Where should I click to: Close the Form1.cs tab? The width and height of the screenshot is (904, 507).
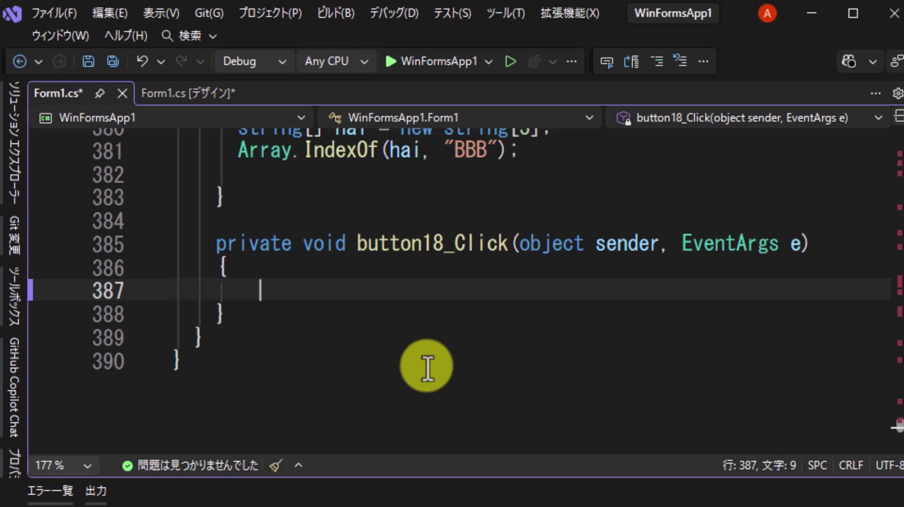coord(122,93)
